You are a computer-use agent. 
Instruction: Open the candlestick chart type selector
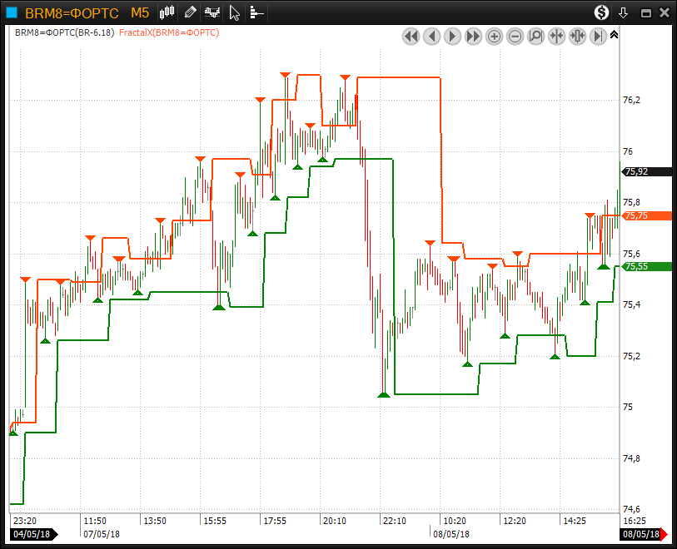pyautogui.click(x=168, y=12)
